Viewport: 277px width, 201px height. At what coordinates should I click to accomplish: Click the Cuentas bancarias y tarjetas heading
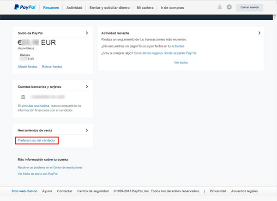point(39,87)
